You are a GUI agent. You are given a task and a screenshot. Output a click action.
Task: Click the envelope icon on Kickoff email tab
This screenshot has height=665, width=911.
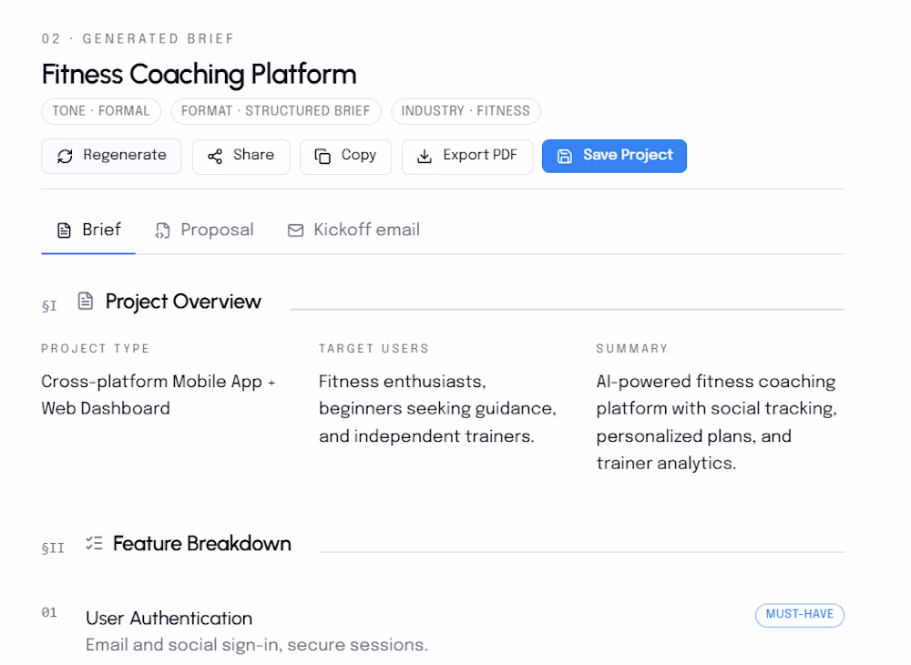tap(296, 230)
